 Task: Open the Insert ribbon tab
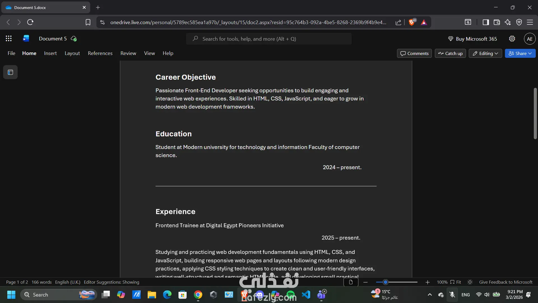pos(50,53)
